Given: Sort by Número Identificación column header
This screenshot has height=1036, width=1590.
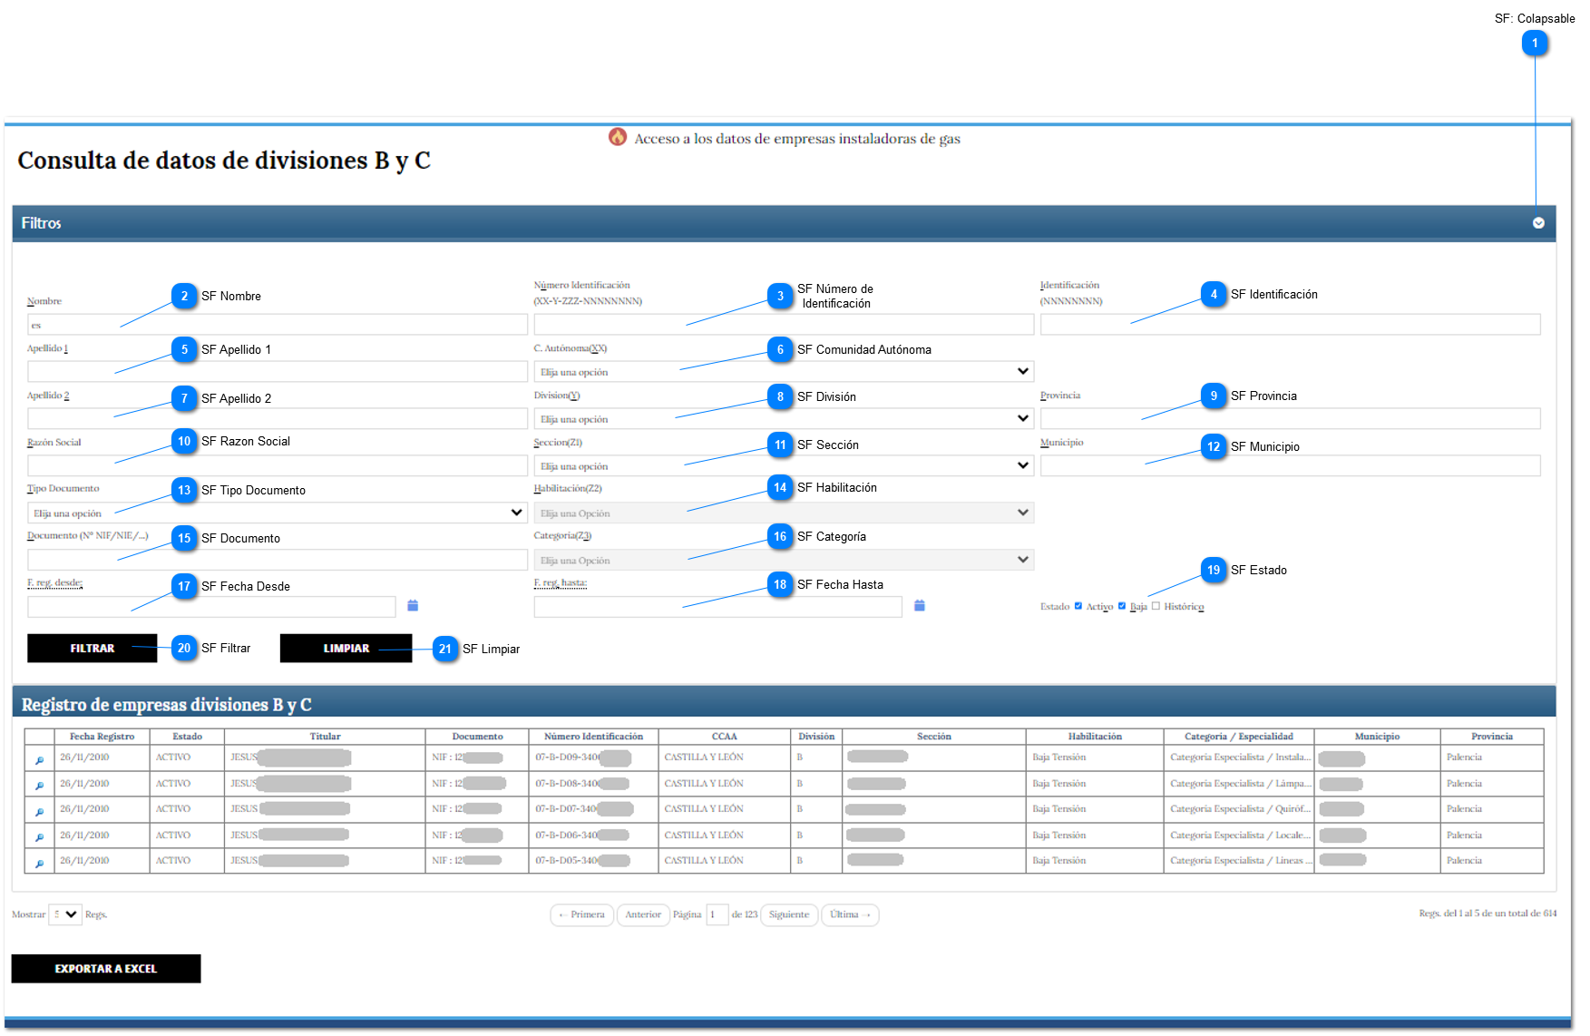Looking at the screenshot, I should click(593, 737).
